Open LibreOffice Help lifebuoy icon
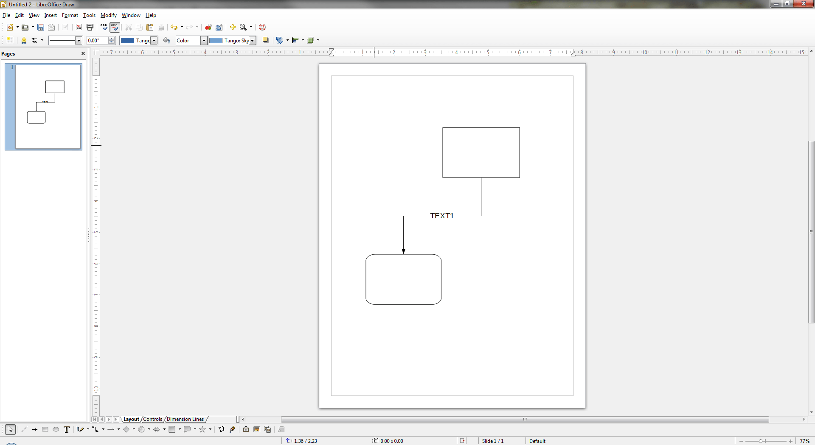Image resolution: width=815 pixels, height=445 pixels. [262, 27]
